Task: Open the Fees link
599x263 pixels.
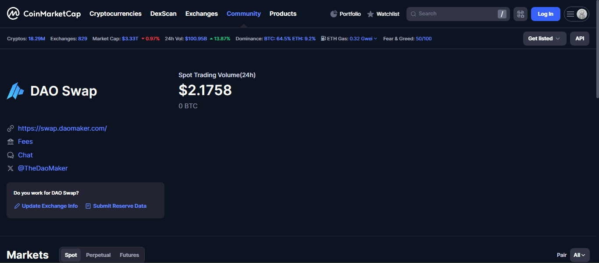Action: click(x=25, y=142)
